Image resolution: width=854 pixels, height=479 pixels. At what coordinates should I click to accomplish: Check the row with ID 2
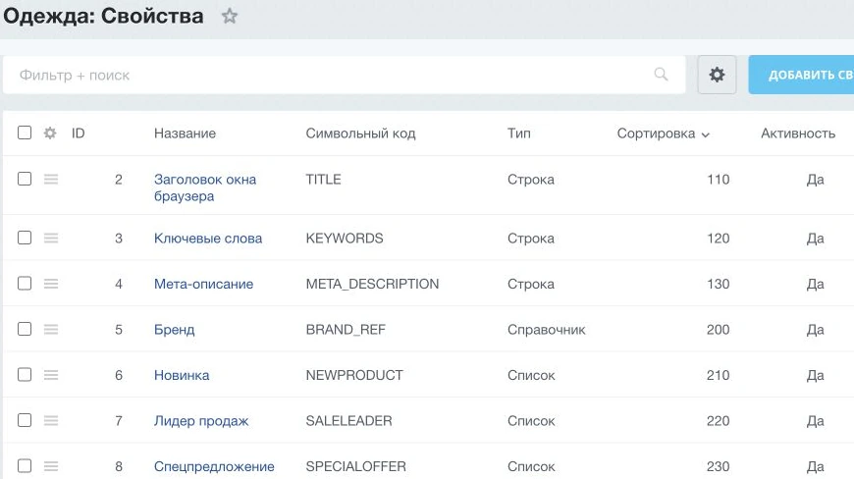(25, 179)
